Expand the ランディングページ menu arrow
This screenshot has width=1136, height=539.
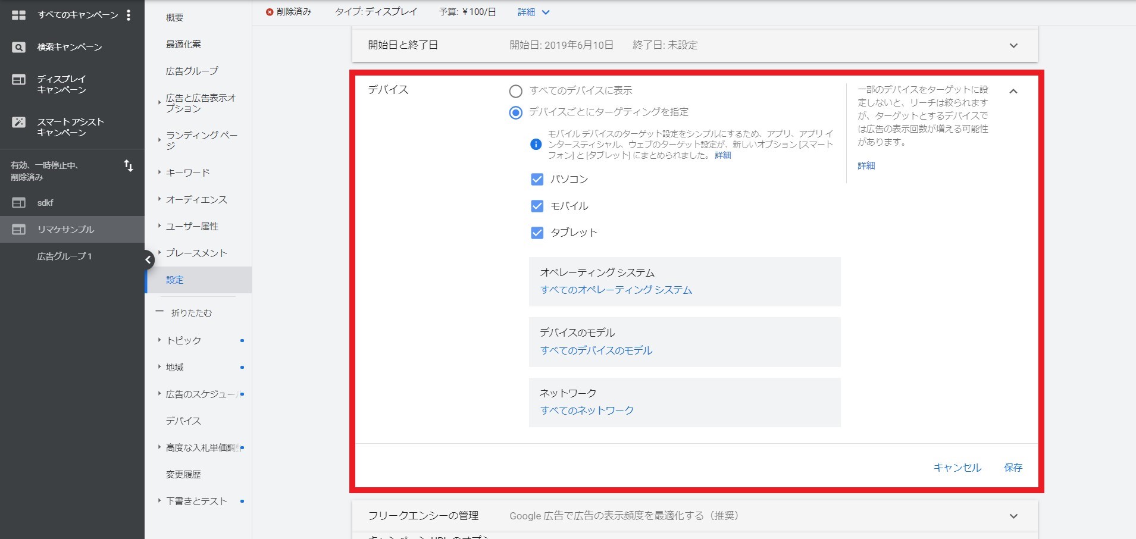(159, 140)
